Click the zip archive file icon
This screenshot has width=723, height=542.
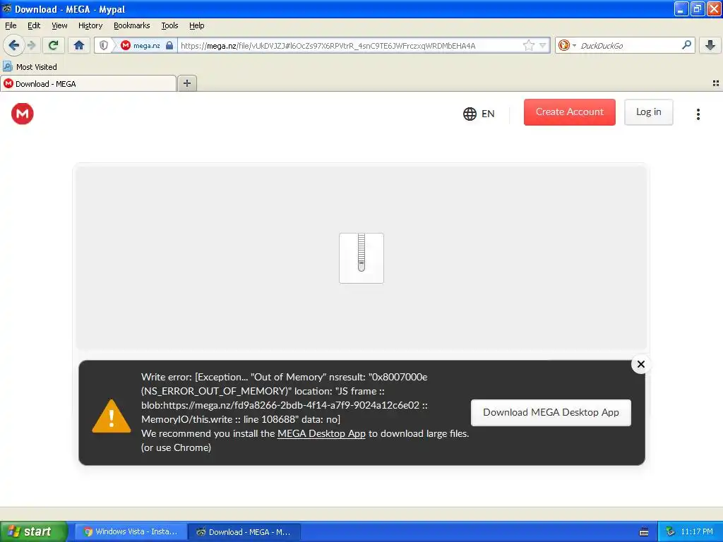point(361,258)
